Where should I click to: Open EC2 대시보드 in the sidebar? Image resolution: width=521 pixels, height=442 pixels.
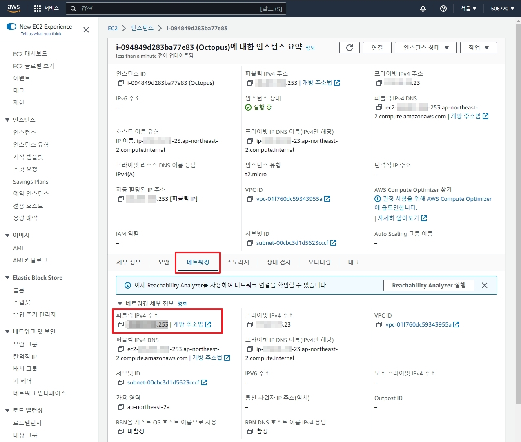[30, 54]
